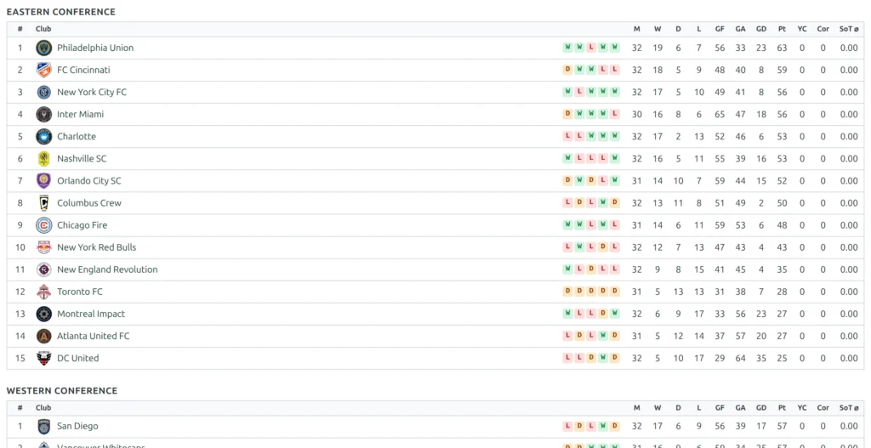
Task: Click the Eastern Conference GA column header
Action: 741,29
